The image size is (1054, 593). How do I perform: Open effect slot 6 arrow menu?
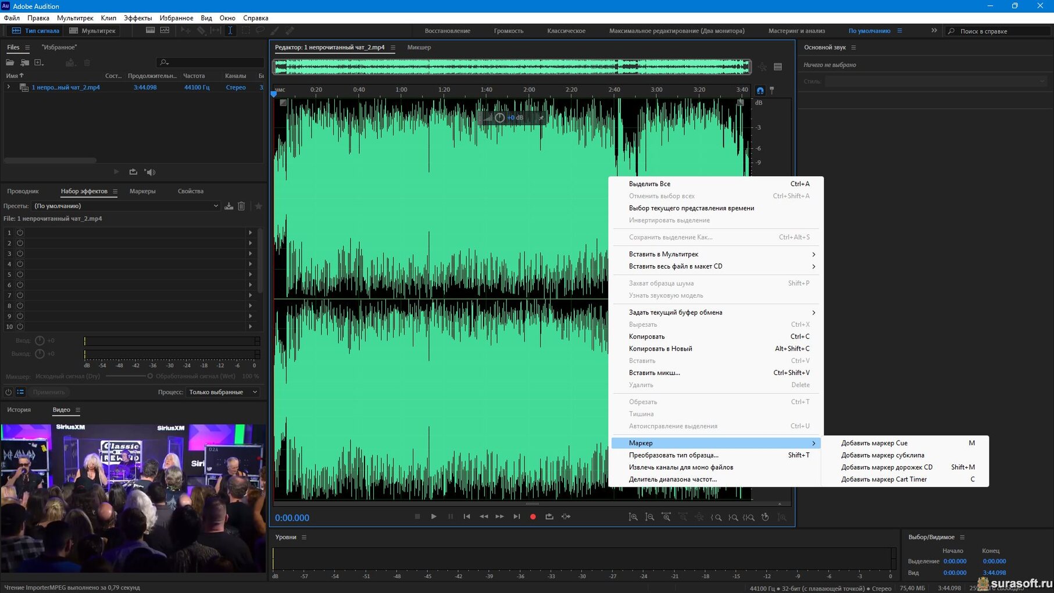pos(251,285)
